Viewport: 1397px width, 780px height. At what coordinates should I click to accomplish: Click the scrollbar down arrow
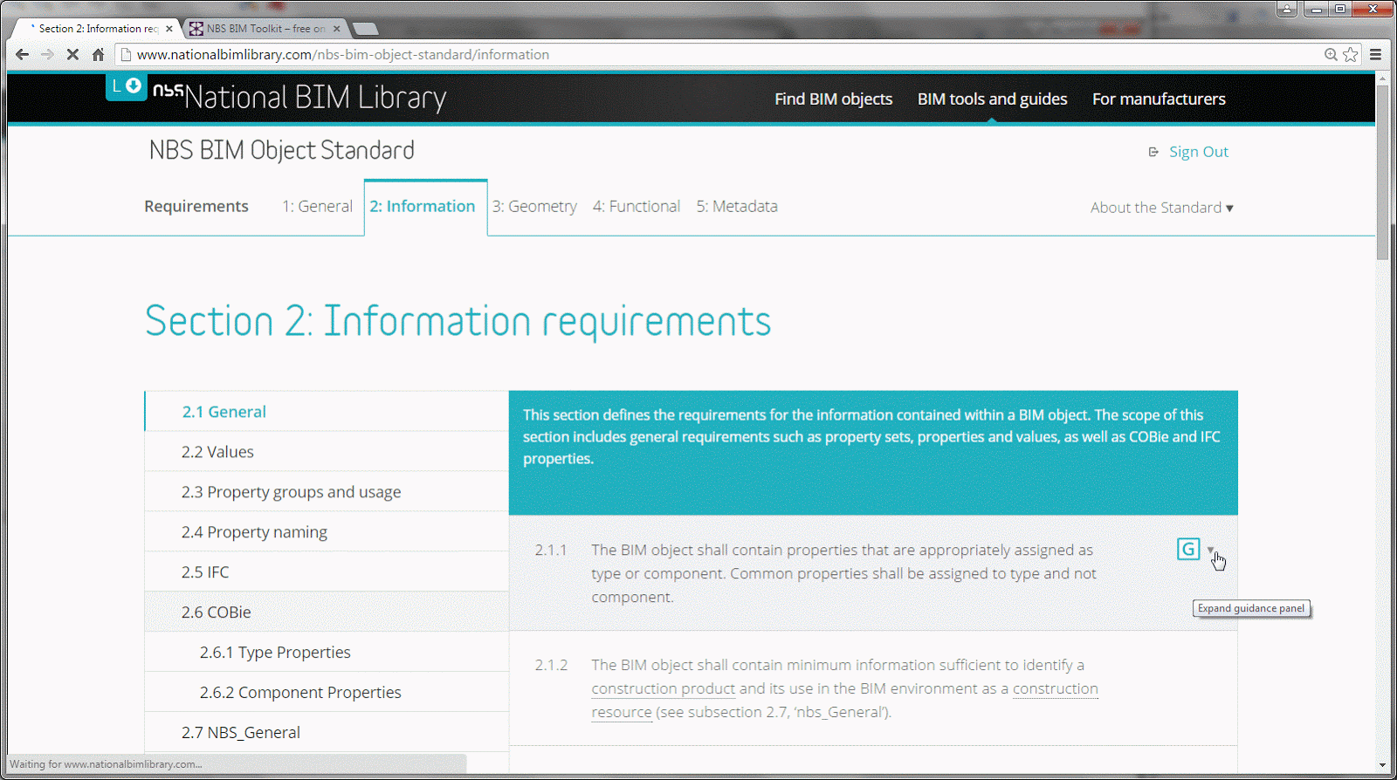click(x=1382, y=766)
